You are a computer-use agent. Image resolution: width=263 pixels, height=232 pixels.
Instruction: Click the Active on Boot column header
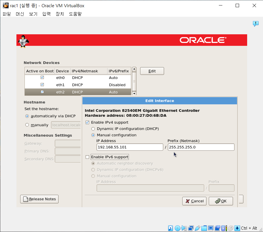[40, 71]
